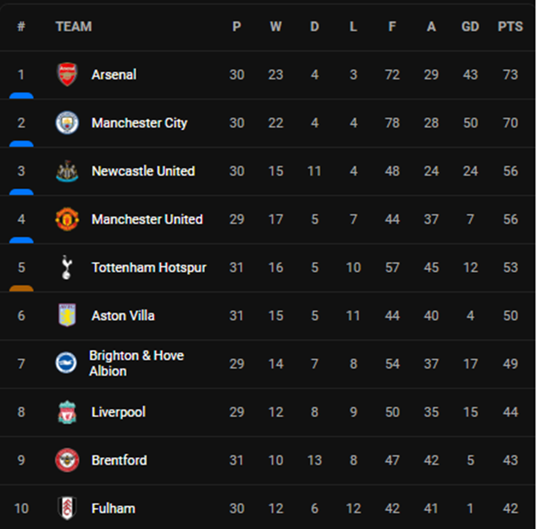The width and height of the screenshot is (537, 529).
Task: Click the Brighton & Hove Albion badge
Action: [67, 363]
